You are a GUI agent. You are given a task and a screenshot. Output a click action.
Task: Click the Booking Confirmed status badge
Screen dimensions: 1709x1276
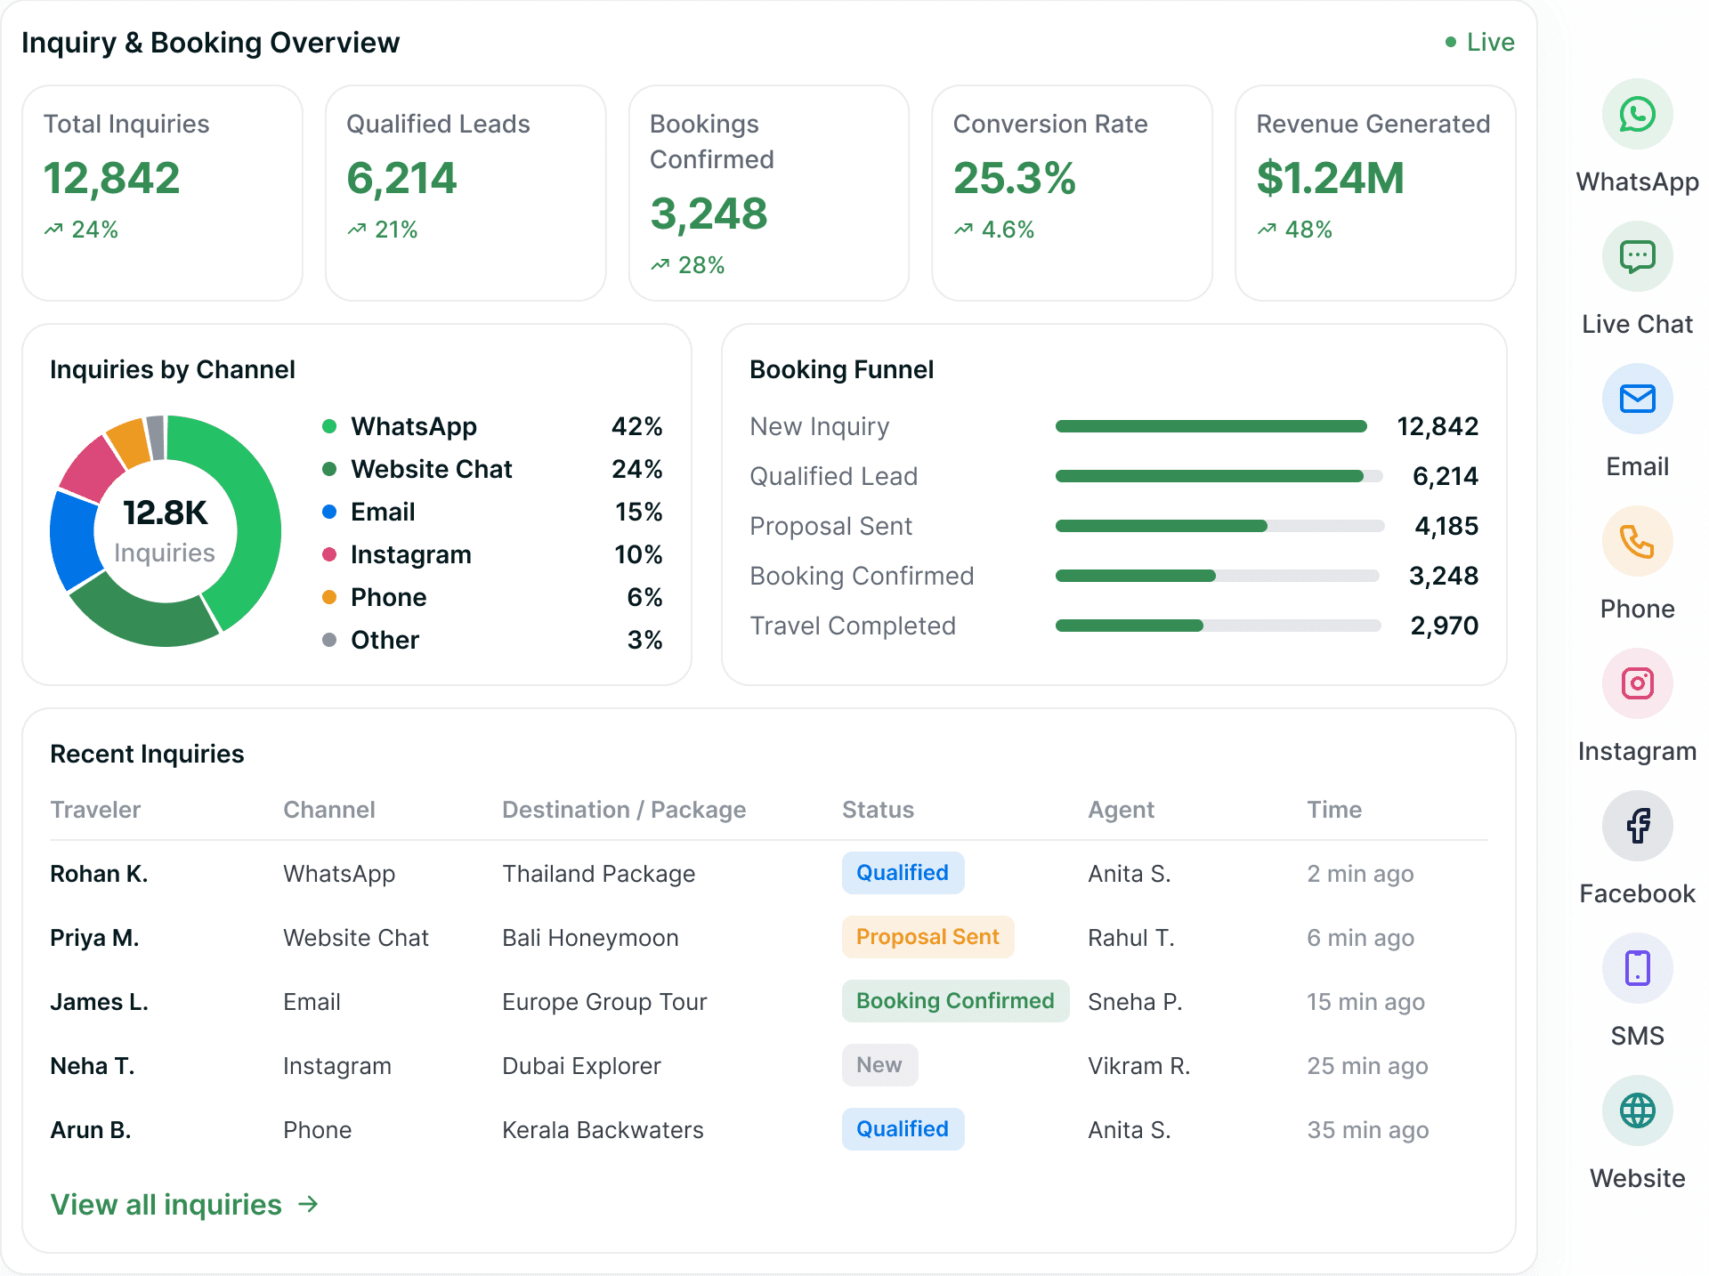(955, 1001)
